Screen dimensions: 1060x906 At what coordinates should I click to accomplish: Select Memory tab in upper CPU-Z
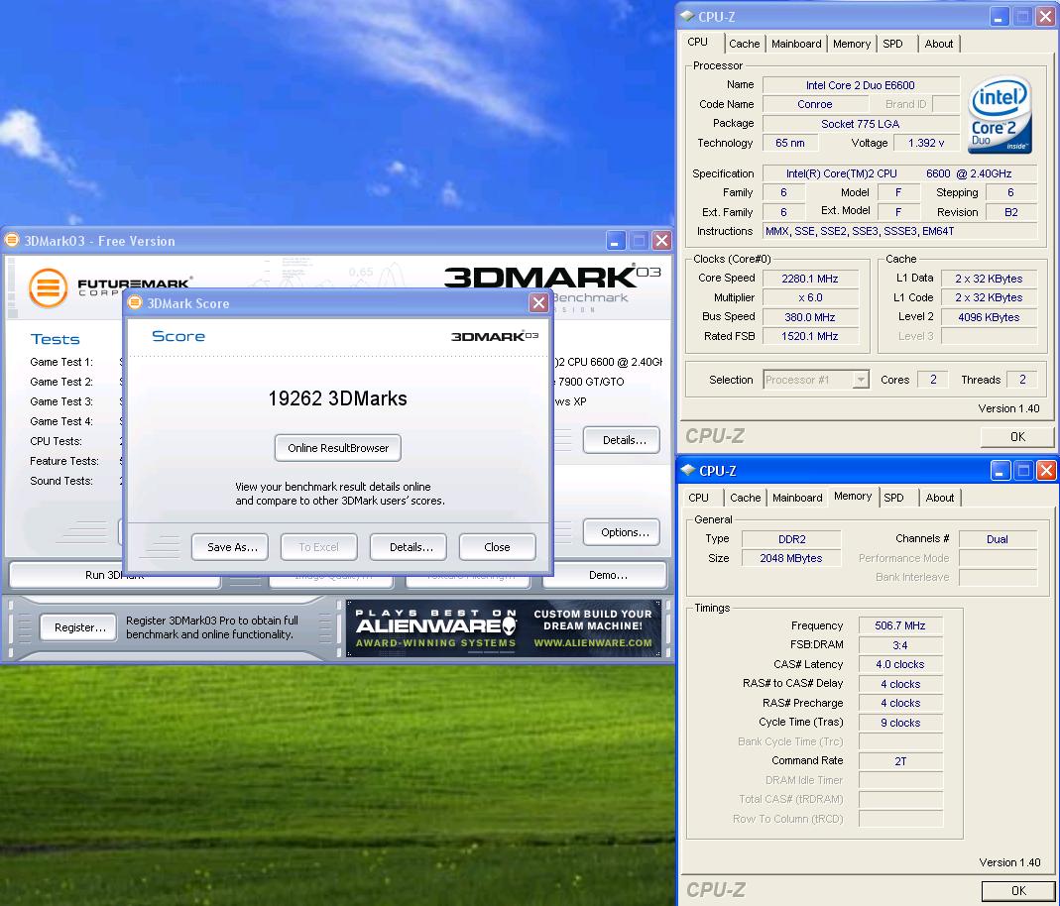point(852,44)
